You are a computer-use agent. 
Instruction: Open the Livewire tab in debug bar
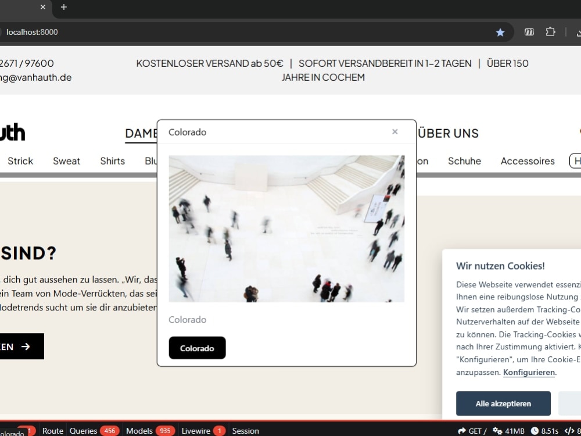click(x=203, y=431)
